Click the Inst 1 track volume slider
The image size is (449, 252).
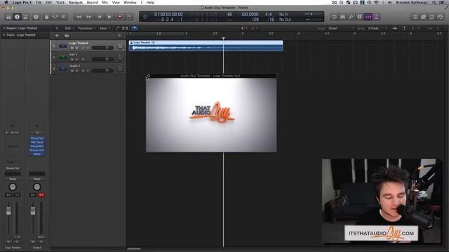pos(102,59)
